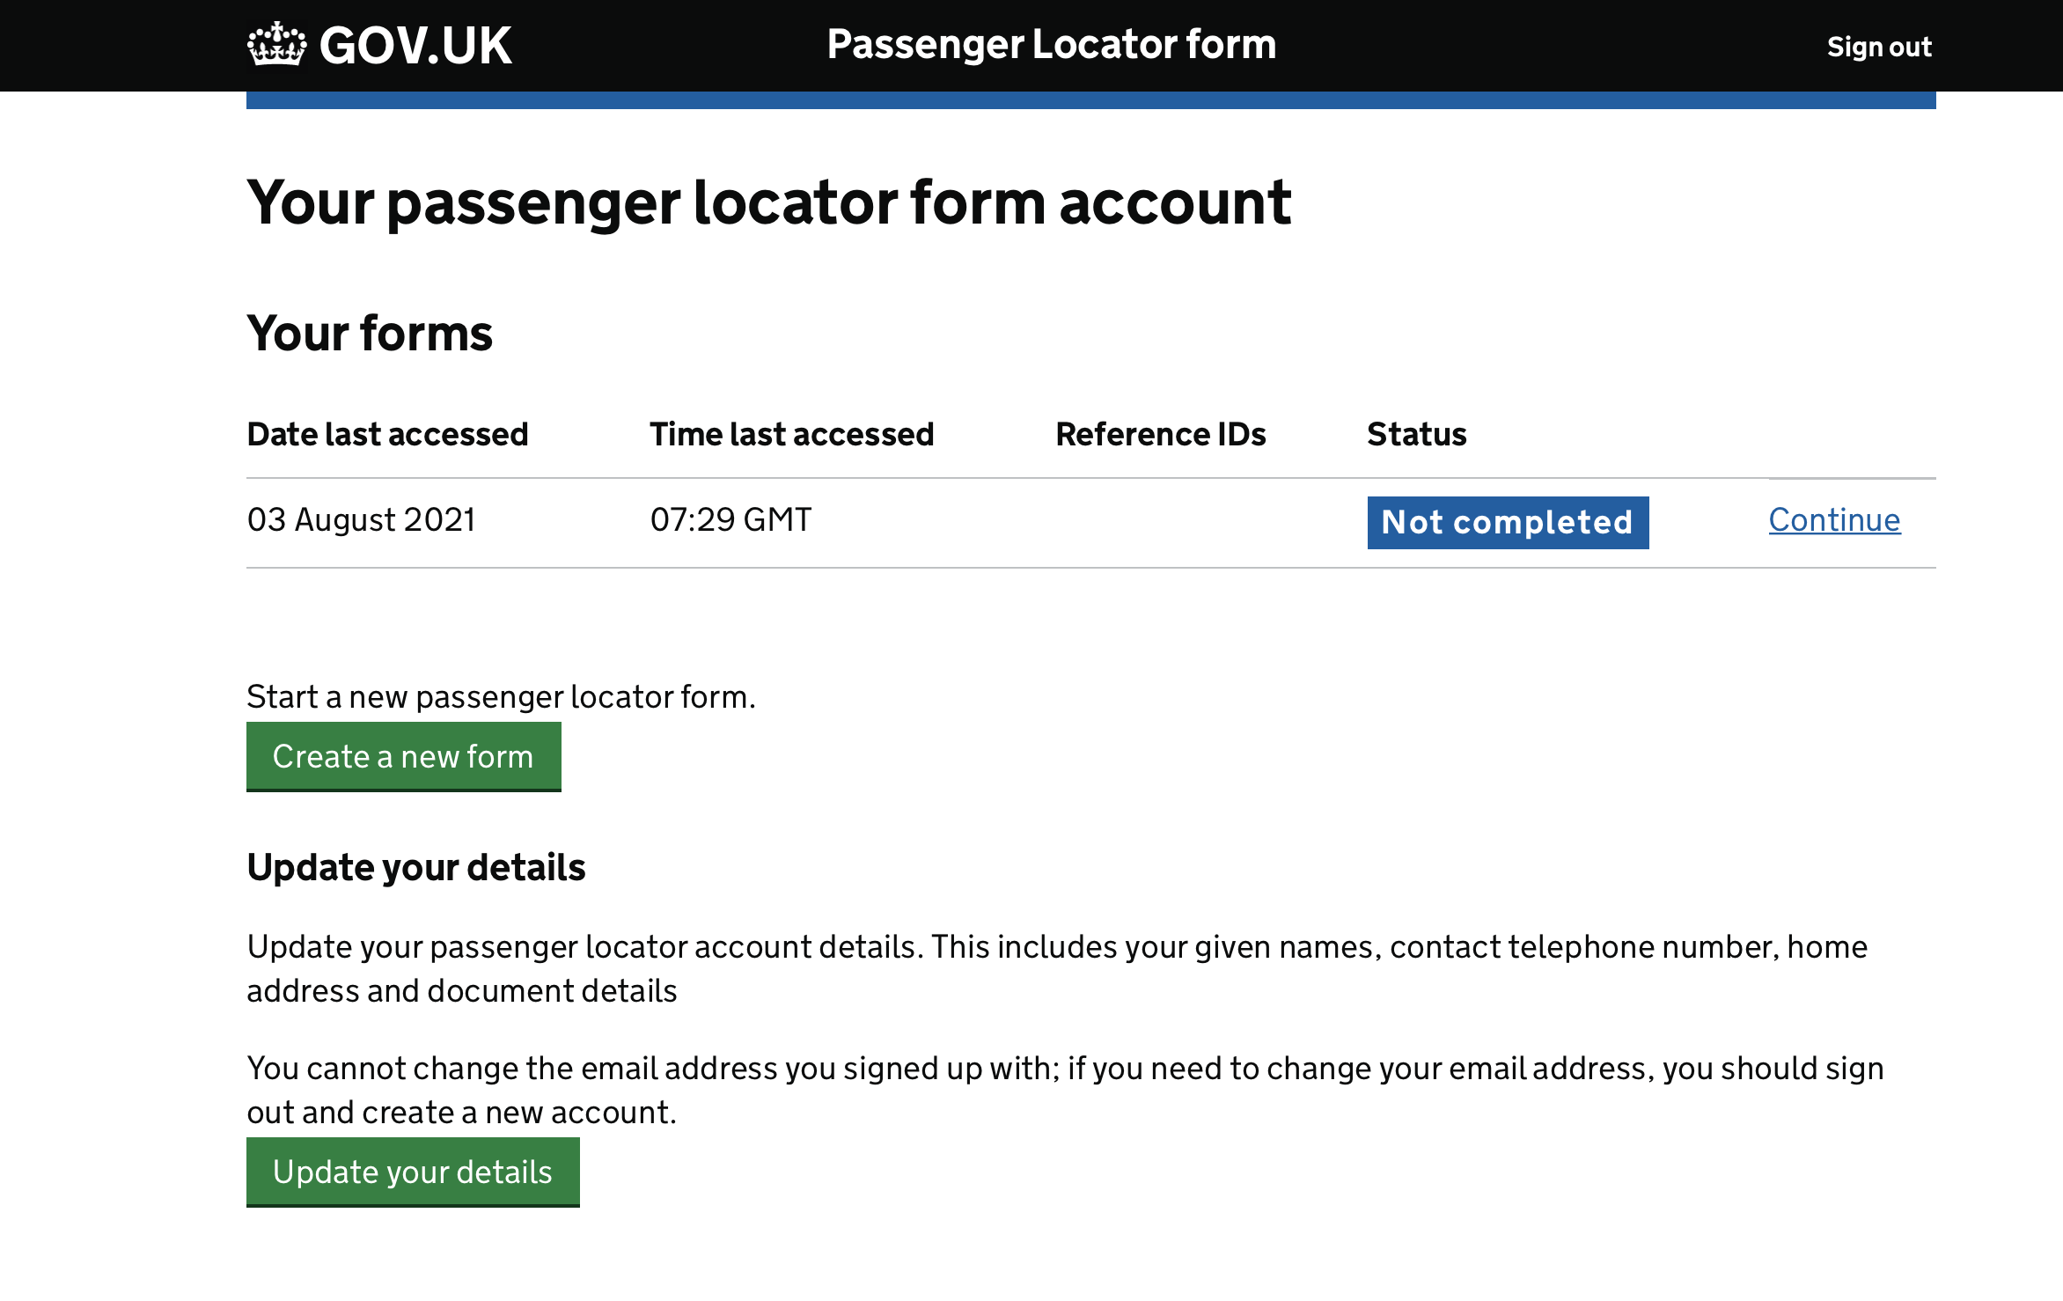Sign out of the account
Image resolution: width=2063 pixels, height=1301 pixels.
1878,47
